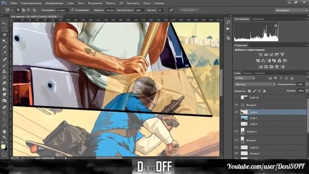Toggle the Сглаживание anti-alias checkbox
Viewport: 309px width, 174px height.
point(72,10)
